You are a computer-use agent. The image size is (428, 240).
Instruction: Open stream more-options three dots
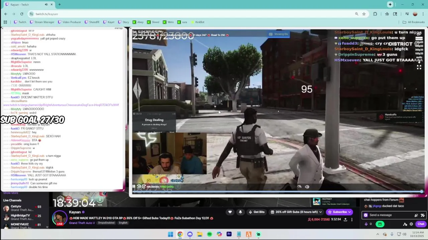click(352, 220)
